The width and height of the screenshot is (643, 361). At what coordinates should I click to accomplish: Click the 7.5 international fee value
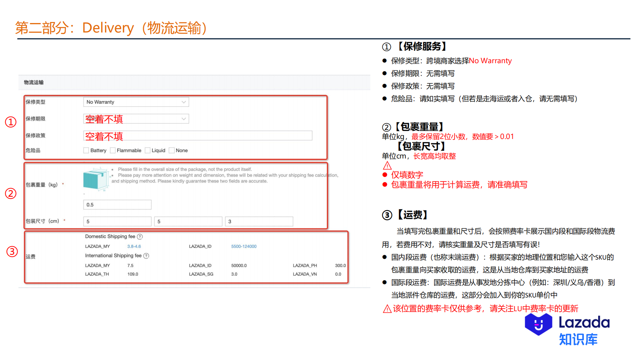(130, 266)
